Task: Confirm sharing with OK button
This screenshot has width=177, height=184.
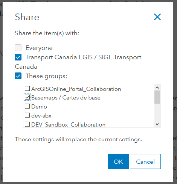Action: point(118,161)
